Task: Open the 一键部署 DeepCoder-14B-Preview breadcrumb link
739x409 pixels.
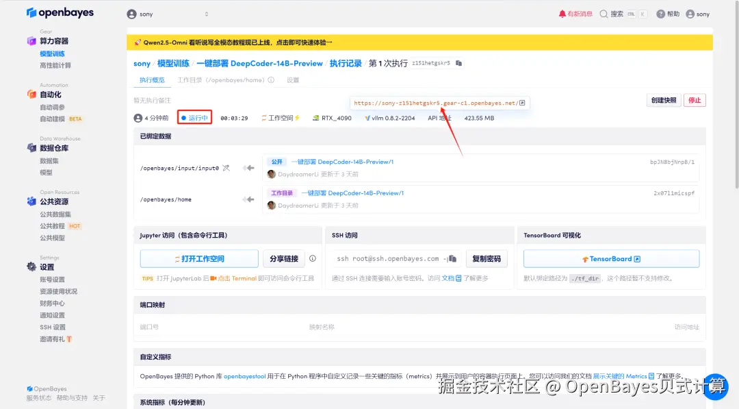Action: click(260, 63)
